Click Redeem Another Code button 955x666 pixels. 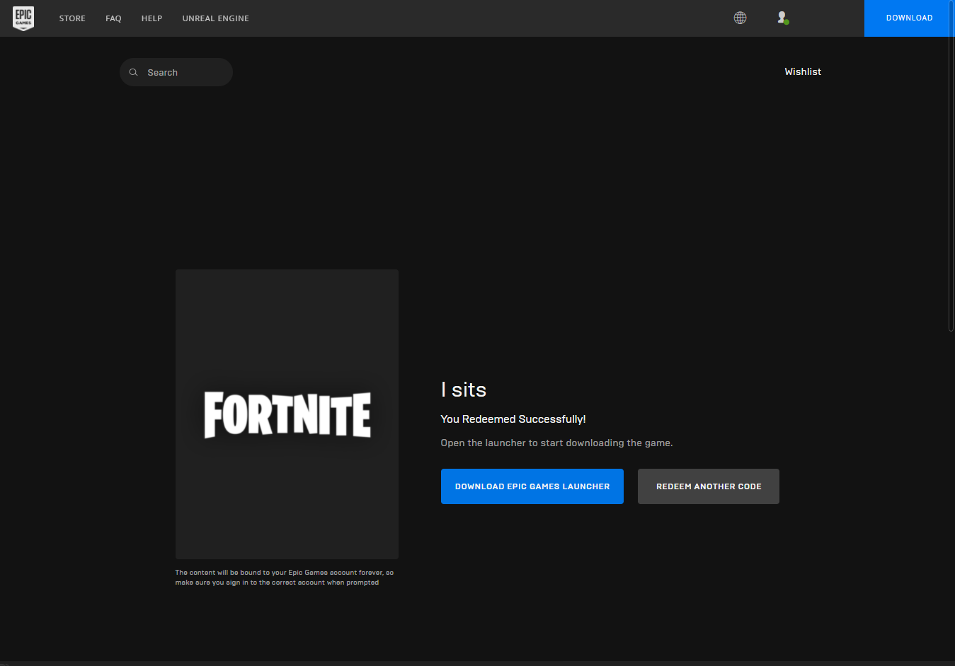point(709,486)
